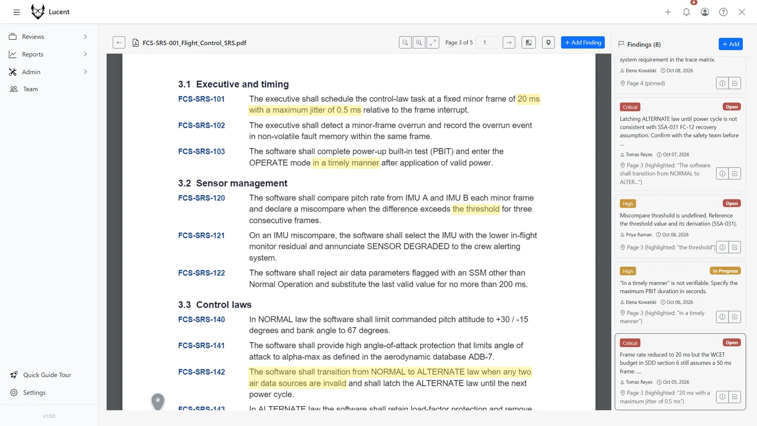Show info for Page 4 pinned finding
The width and height of the screenshot is (757, 426).
(x=722, y=83)
